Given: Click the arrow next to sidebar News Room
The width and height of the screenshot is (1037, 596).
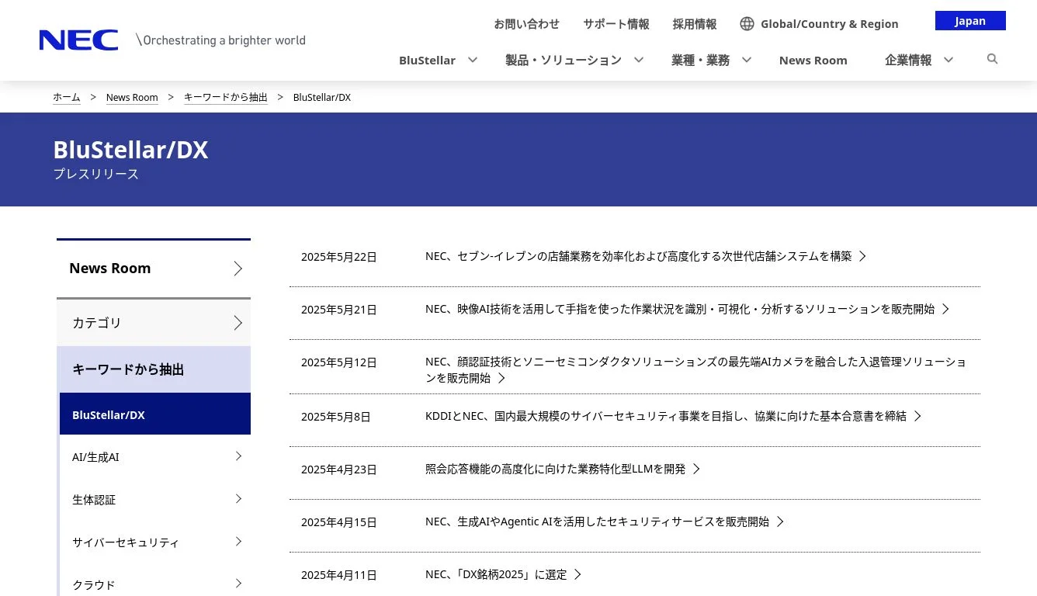Looking at the screenshot, I should point(238,269).
